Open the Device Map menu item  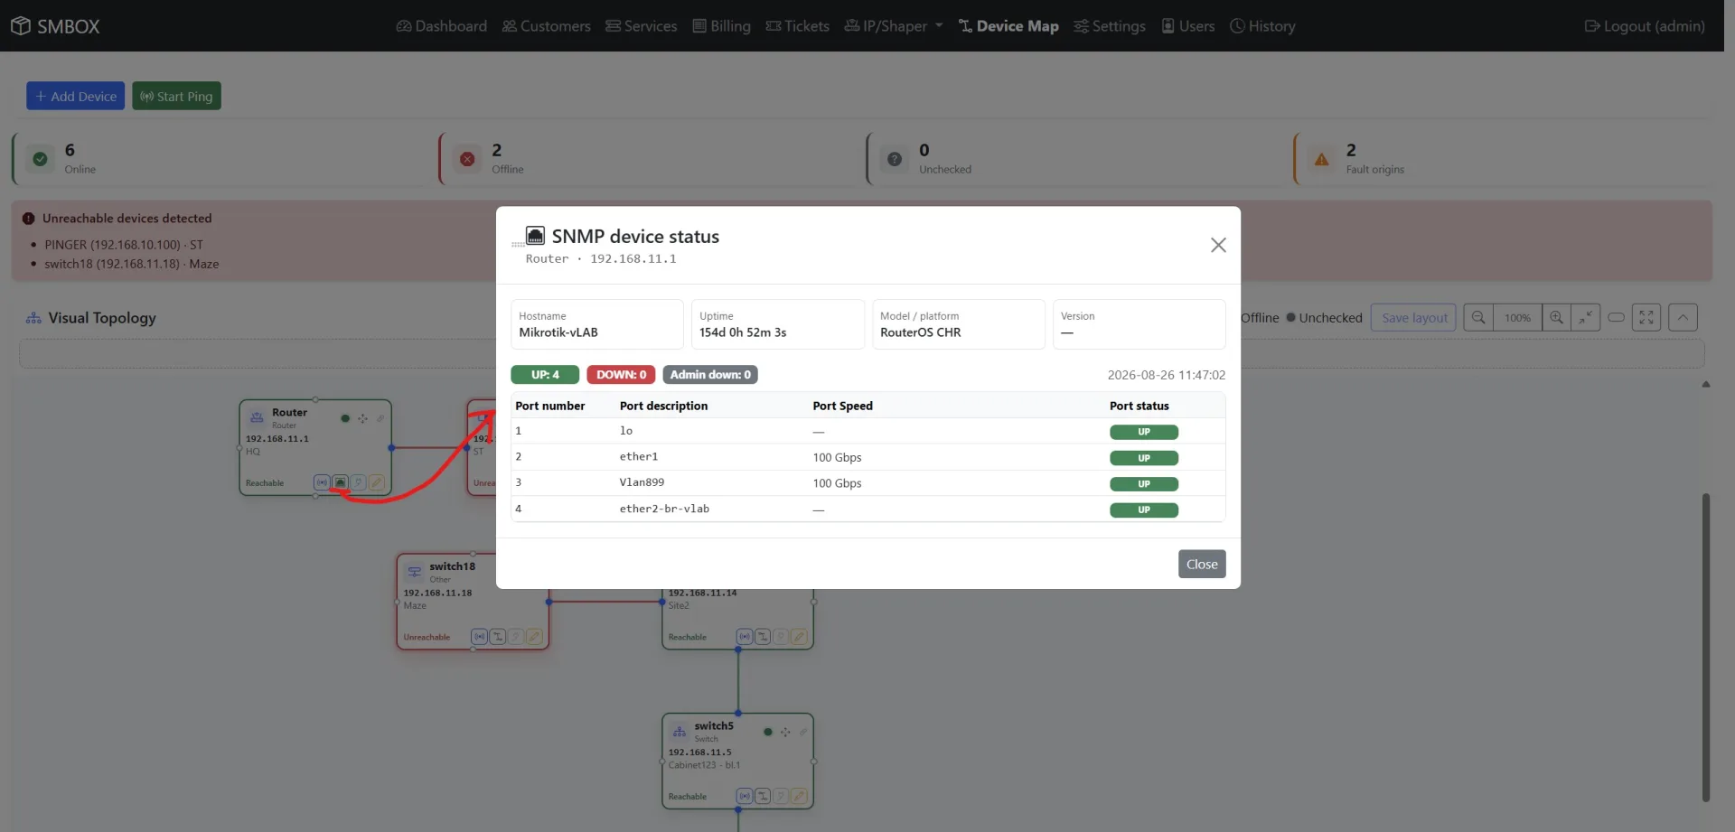click(x=1008, y=26)
